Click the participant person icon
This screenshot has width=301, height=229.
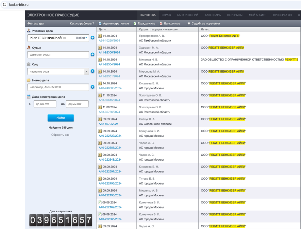[29, 30]
